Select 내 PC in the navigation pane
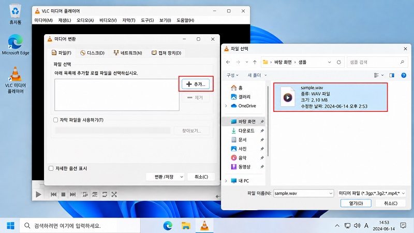 pos(240,181)
